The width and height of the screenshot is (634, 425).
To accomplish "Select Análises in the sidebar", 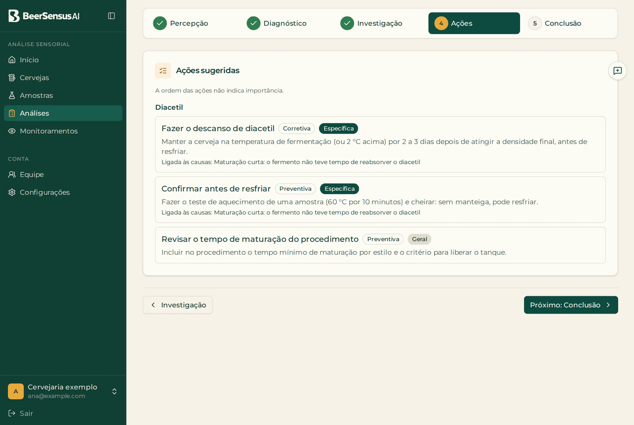I will coord(63,113).
